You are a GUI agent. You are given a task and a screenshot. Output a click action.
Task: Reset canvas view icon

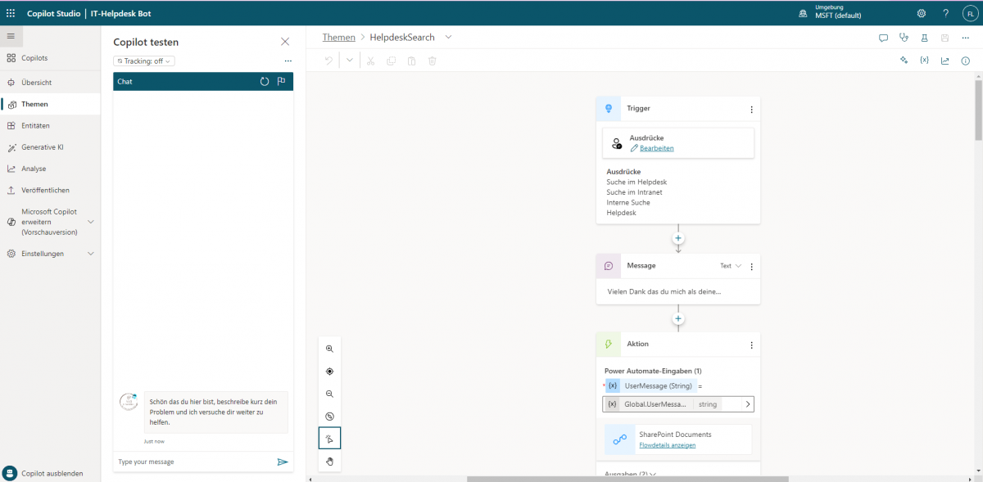point(330,416)
